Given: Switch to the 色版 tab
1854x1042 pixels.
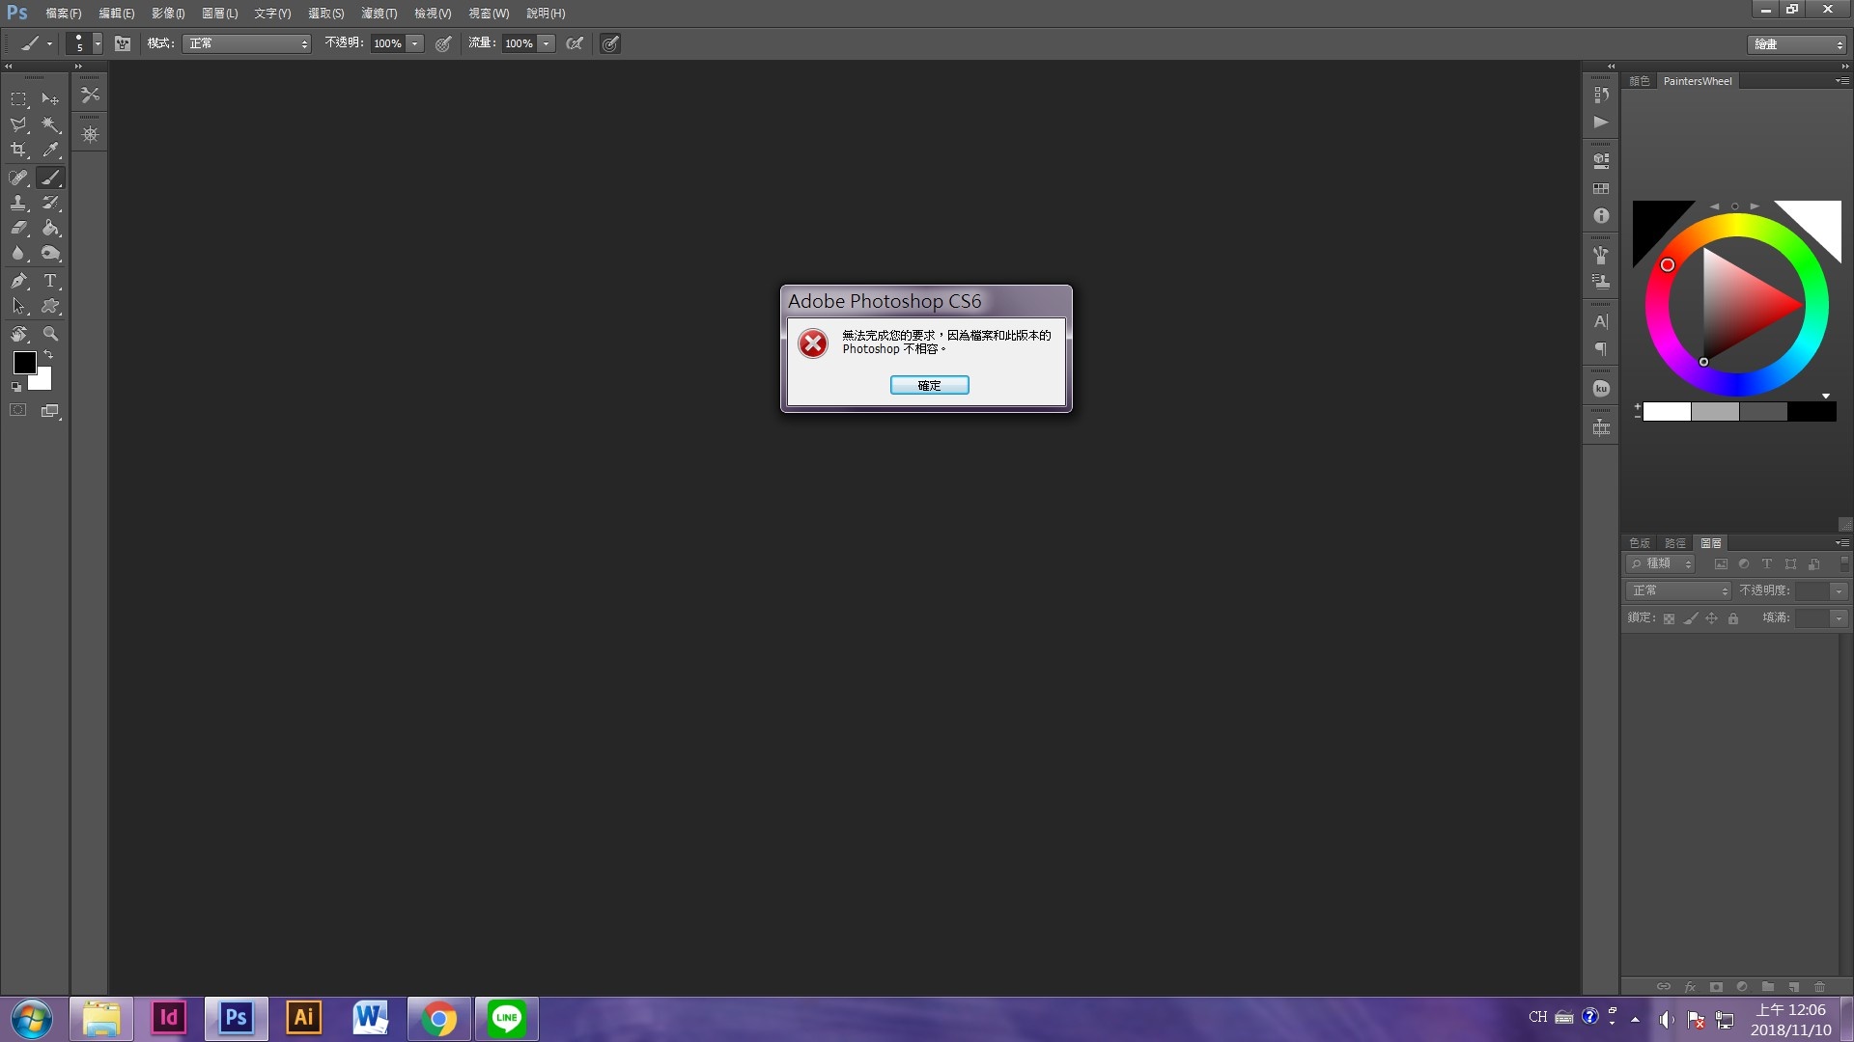Looking at the screenshot, I should pyautogui.click(x=1640, y=543).
